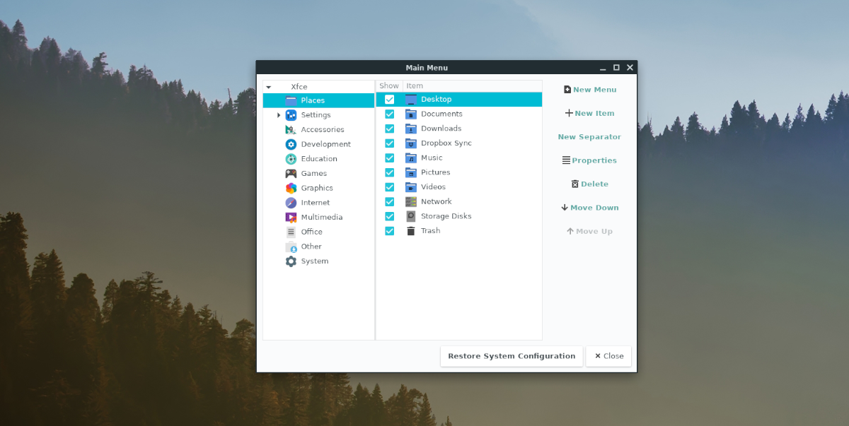Open Properties for the selected item
The height and width of the screenshot is (426, 849).
(x=589, y=160)
